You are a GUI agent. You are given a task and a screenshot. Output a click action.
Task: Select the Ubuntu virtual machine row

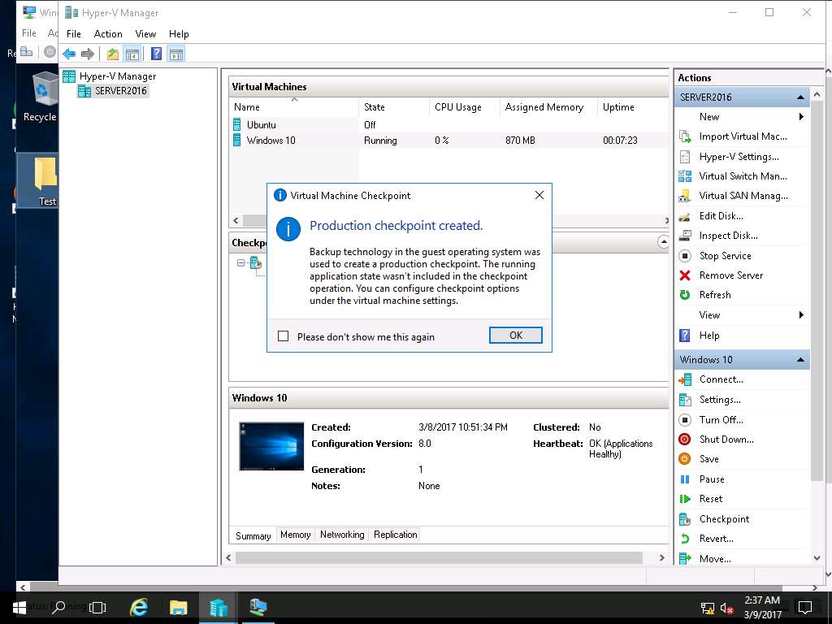coord(450,125)
